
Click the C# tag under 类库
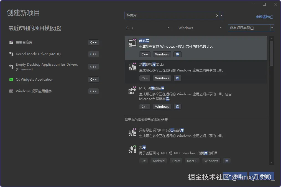[143, 161]
